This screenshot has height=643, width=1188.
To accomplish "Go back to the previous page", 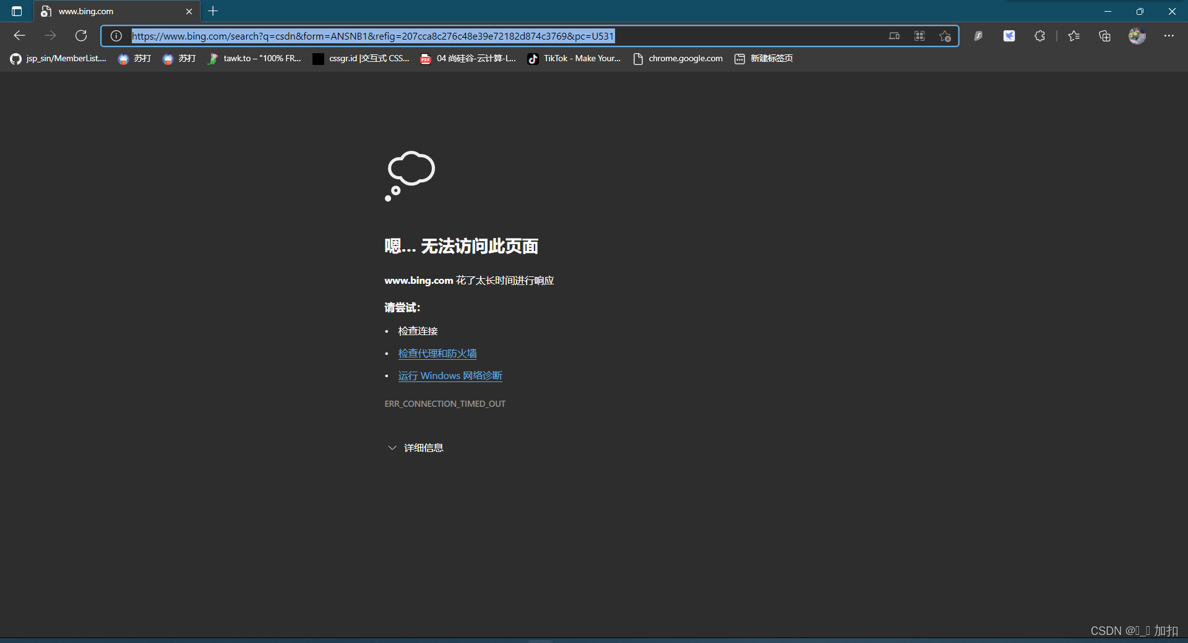I will [x=19, y=36].
